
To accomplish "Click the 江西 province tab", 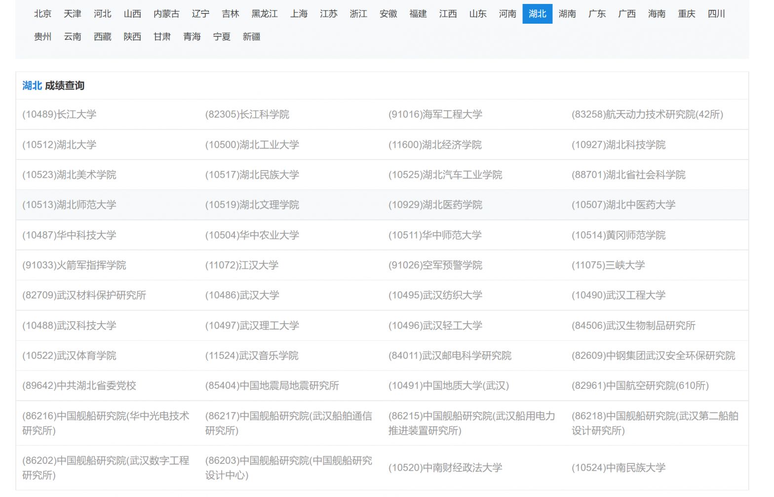I will pyautogui.click(x=448, y=14).
